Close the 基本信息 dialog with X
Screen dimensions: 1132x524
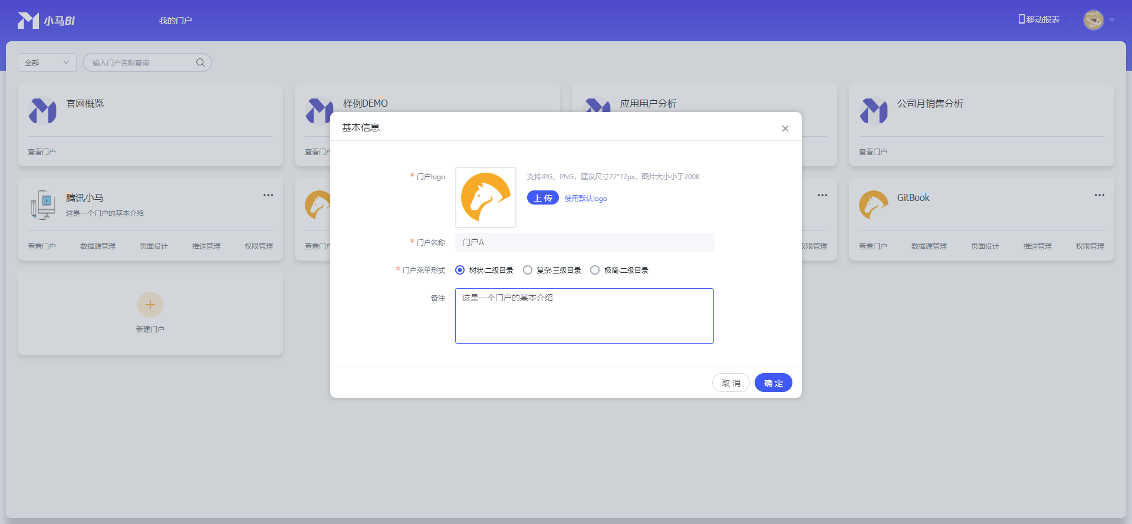coord(785,128)
